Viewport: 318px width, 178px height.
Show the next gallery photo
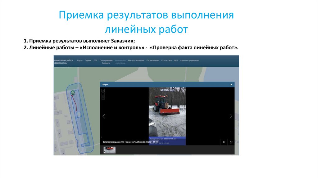(231, 116)
